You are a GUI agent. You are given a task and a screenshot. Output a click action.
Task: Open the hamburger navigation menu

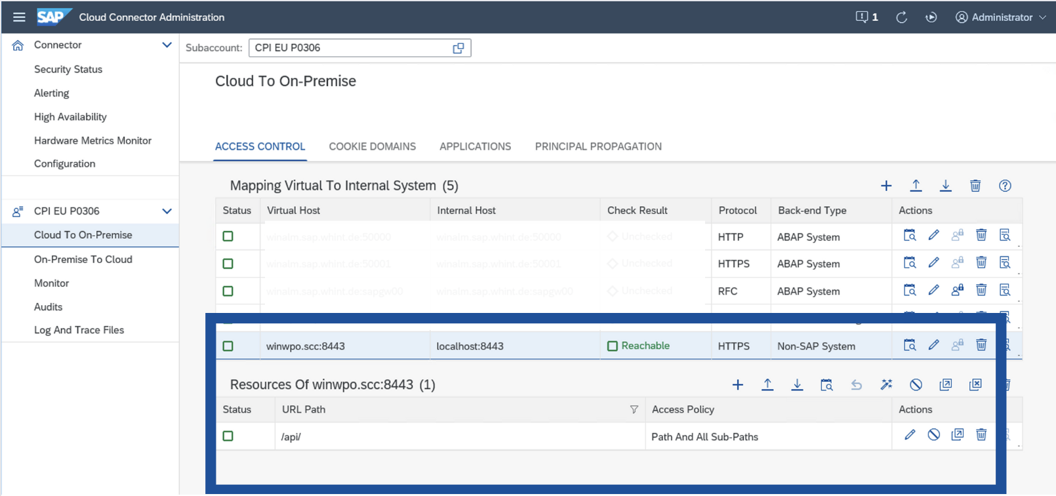[19, 17]
